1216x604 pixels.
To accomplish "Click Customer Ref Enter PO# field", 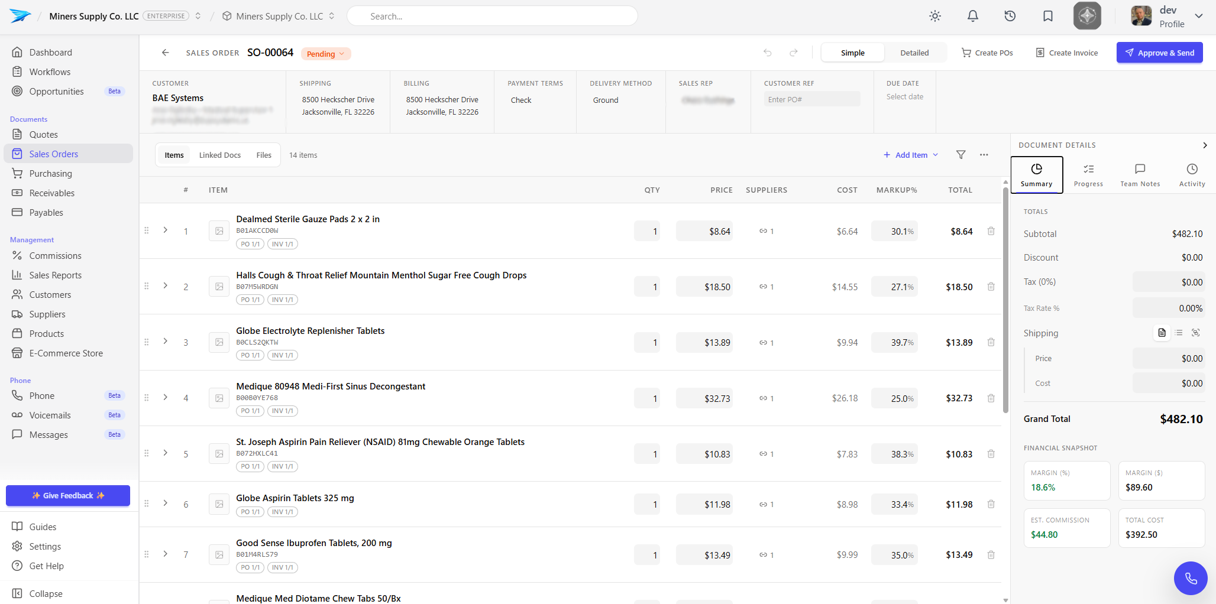I will 811,99.
